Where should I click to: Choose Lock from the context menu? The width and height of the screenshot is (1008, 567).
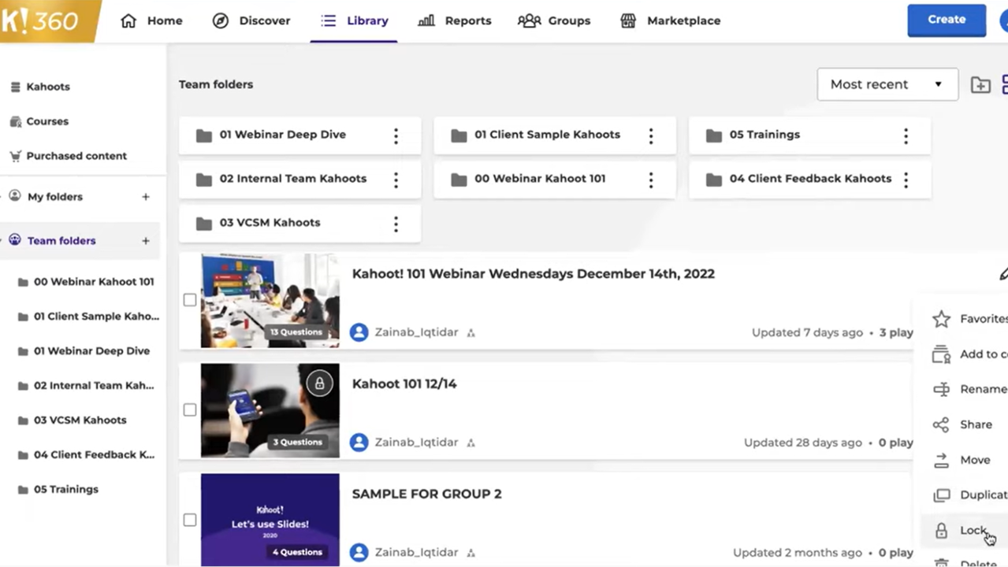971,531
